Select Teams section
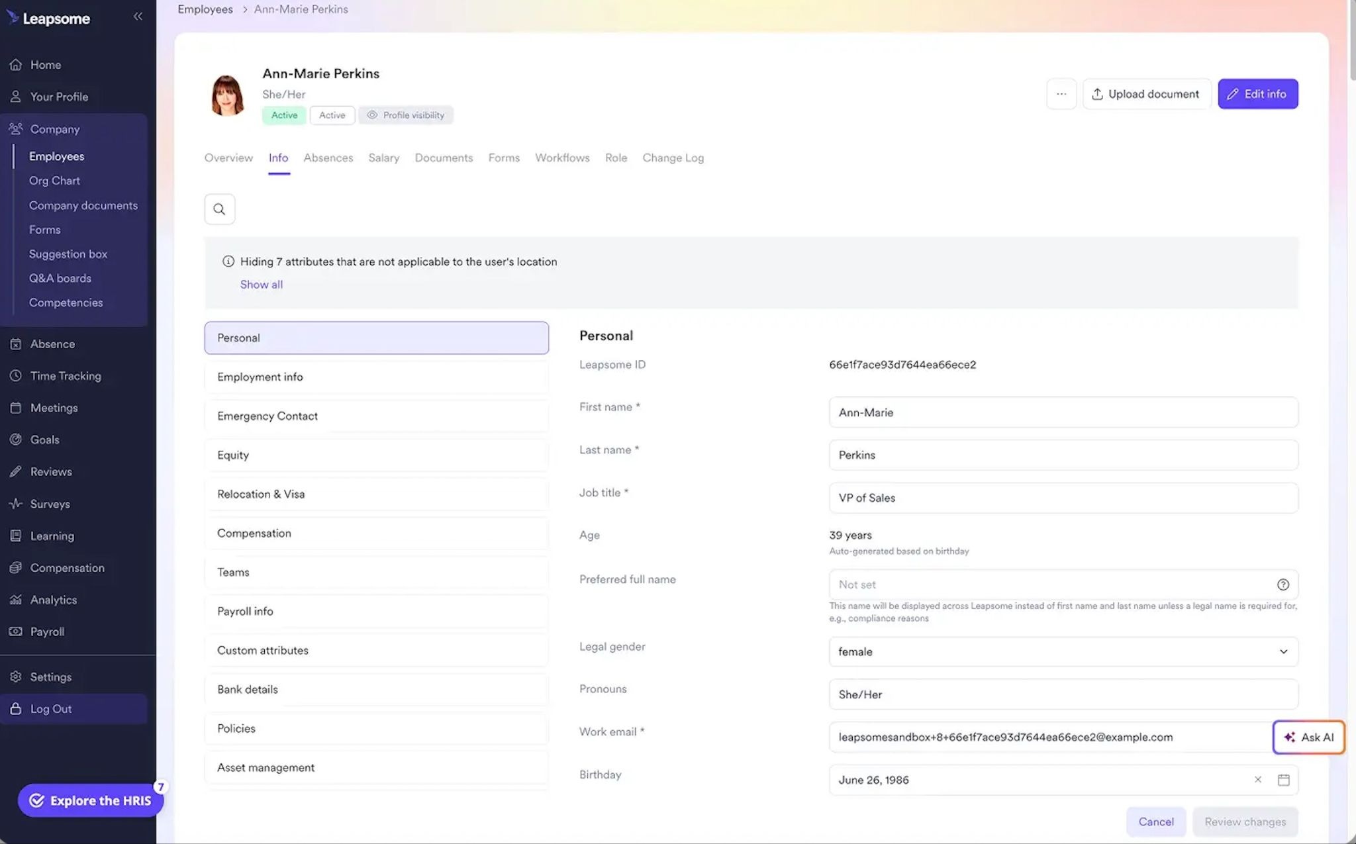Image resolution: width=1356 pixels, height=844 pixels. [376, 572]
